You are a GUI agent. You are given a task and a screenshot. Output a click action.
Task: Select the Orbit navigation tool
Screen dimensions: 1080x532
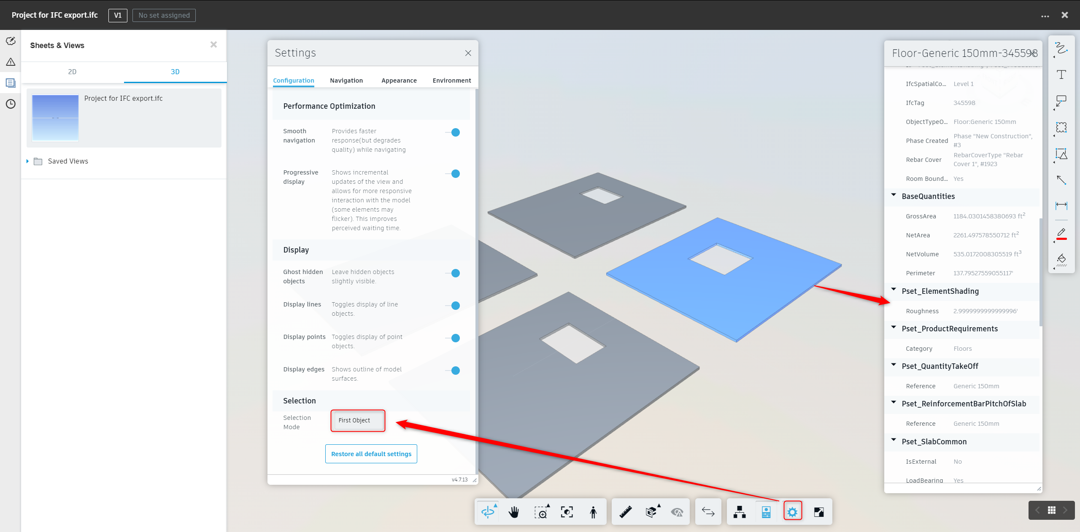[488, 511]
